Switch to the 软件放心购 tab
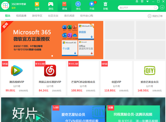This screenshot has width=166, height=122. (x=87, y=16)
